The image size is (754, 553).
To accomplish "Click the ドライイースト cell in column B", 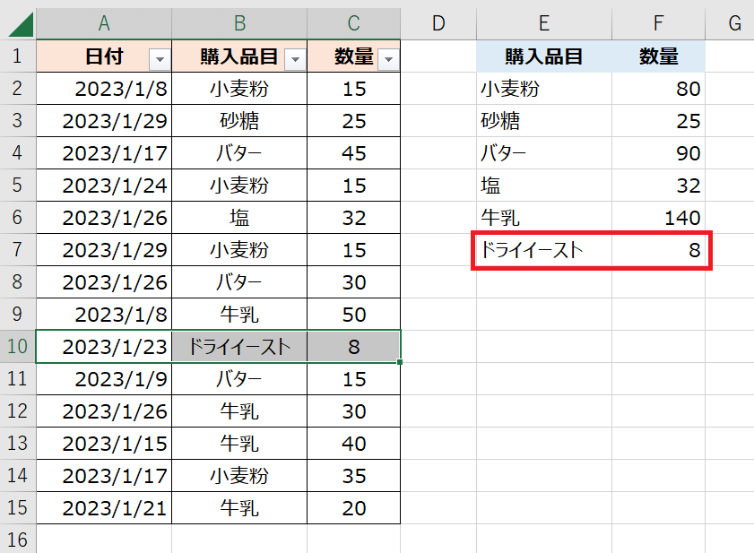I will point(239,347).
